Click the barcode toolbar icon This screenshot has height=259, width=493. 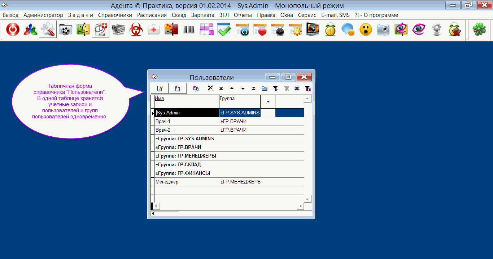coord(189,30)
